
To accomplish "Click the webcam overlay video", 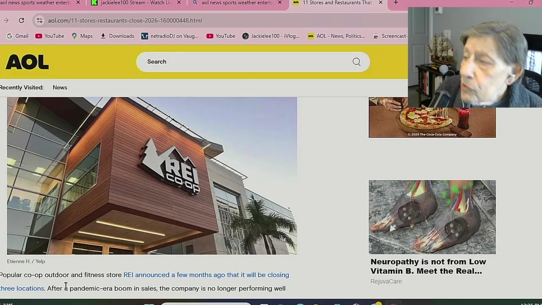I will 475,57.
